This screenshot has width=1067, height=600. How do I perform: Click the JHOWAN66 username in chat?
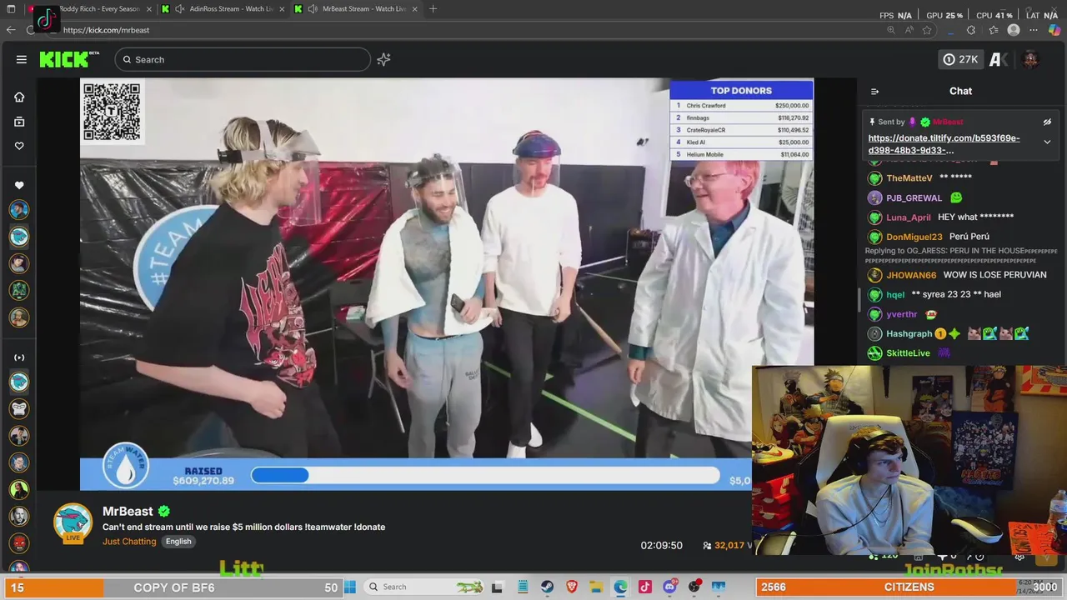(911, 275)
